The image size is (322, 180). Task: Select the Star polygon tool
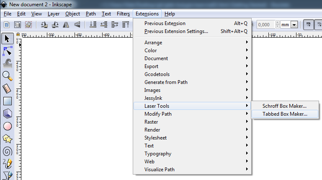pyautogui.click(x=7, y=138)
